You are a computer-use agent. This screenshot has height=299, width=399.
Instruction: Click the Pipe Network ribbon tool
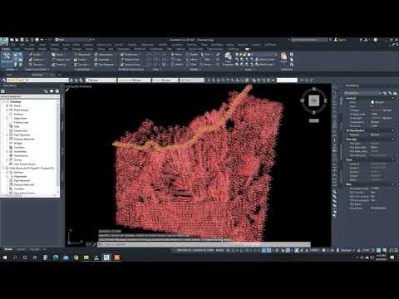pyautogui.click(x=104, y=65)
